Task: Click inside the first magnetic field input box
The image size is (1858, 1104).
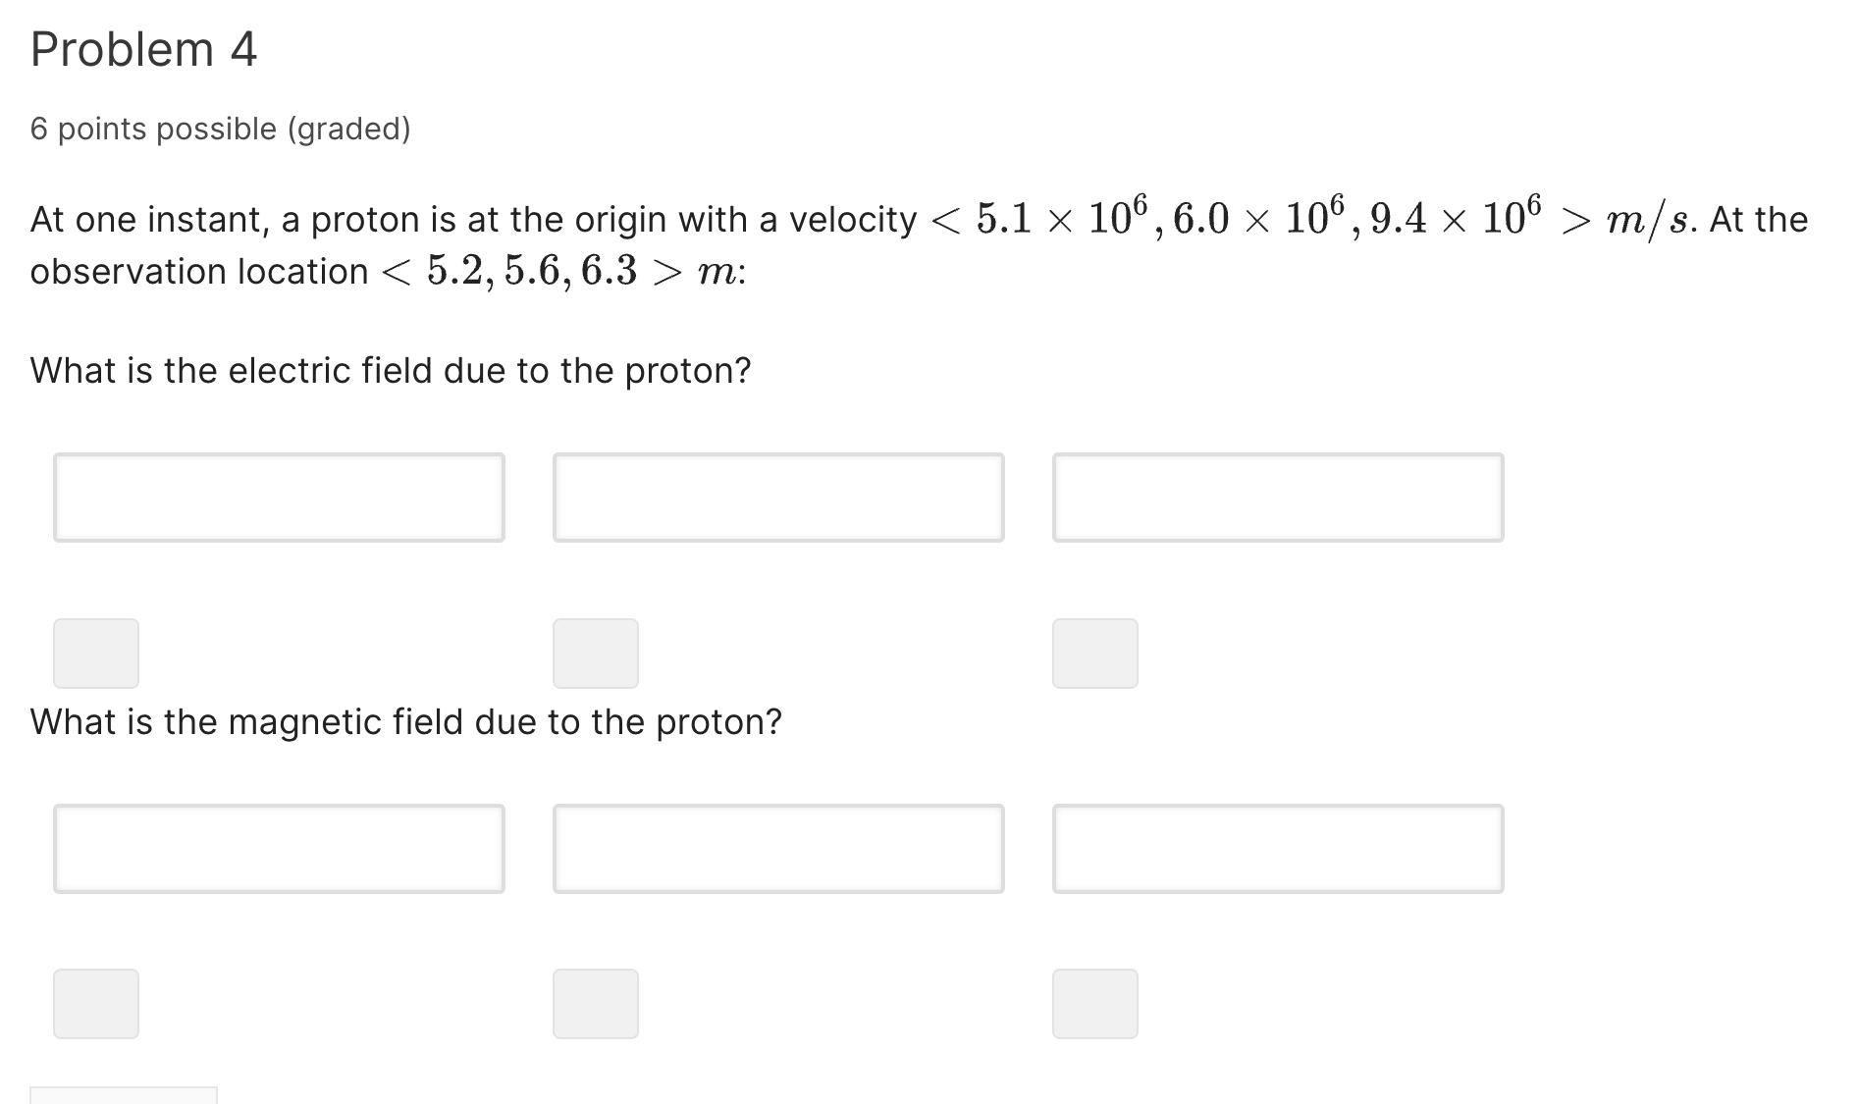Action: [x=280, y=848]
